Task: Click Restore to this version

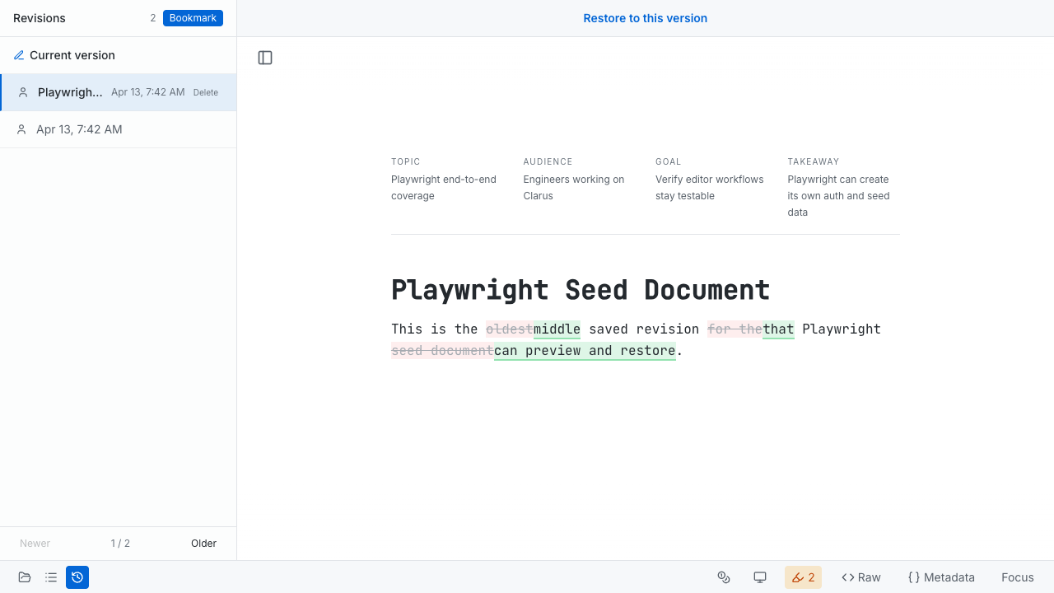Action: (646, 18)
